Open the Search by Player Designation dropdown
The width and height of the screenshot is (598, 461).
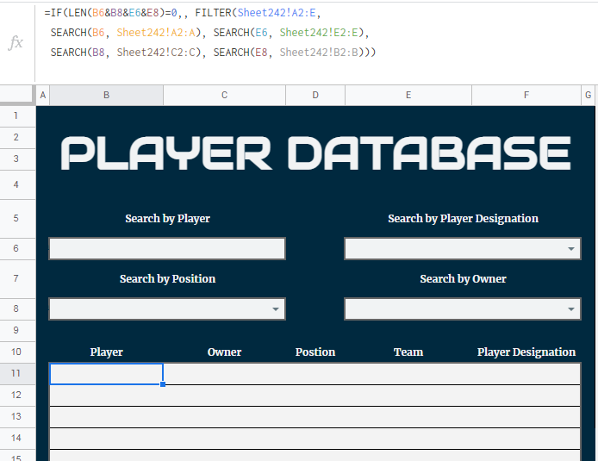click(x=571, y=249)
